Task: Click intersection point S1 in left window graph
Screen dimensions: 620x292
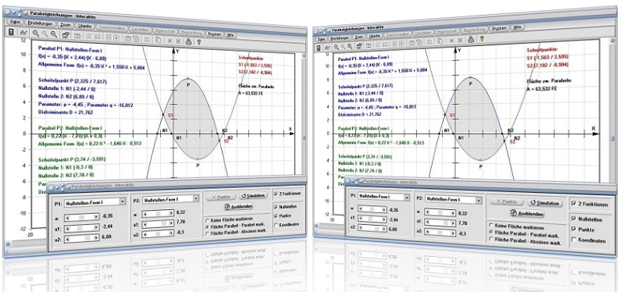Action: point(163,115)
